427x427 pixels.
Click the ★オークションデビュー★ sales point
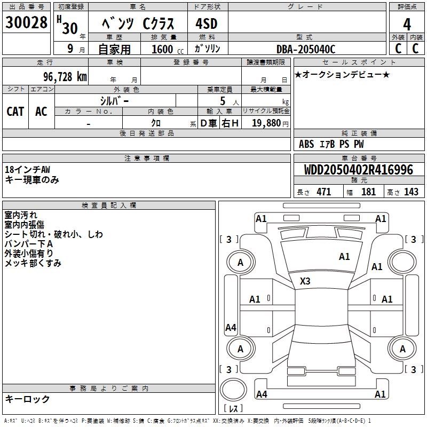pyautogui.click(x=342, y=74)
